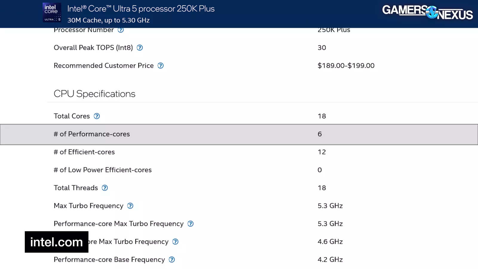
Task: Open tooltip for Overall Peak TOPS
Action: click(140, 48)
